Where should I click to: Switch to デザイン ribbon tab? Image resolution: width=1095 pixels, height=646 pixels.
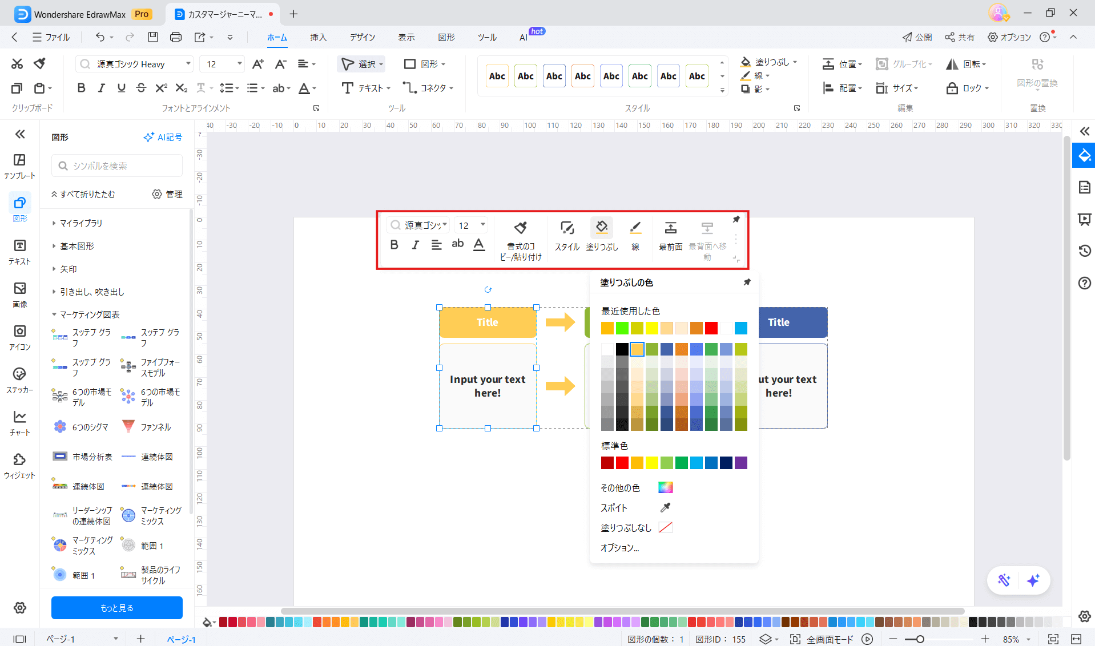tap(363, 37)
